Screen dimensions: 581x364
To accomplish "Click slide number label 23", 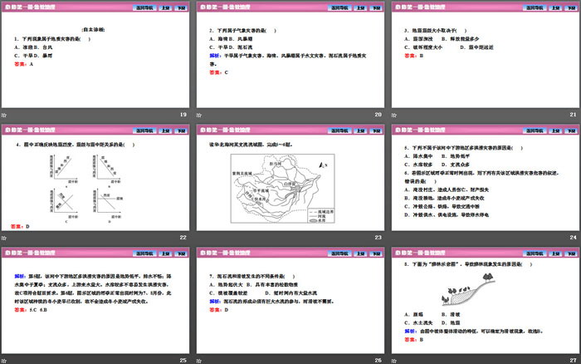I will pyautogui.click(x=378, y=238).
